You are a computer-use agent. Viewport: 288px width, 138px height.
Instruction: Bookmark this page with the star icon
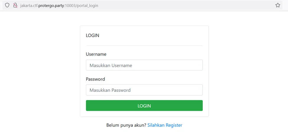(278, 5)
